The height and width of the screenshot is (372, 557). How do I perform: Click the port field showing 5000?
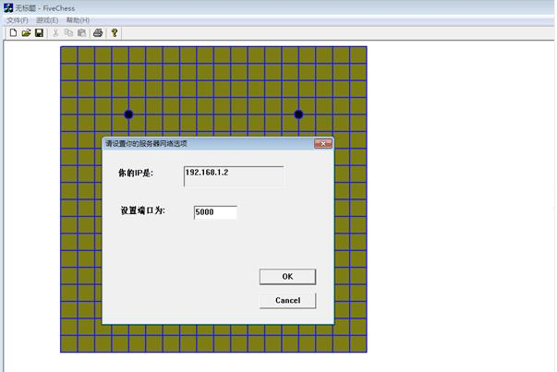[215, 212]
